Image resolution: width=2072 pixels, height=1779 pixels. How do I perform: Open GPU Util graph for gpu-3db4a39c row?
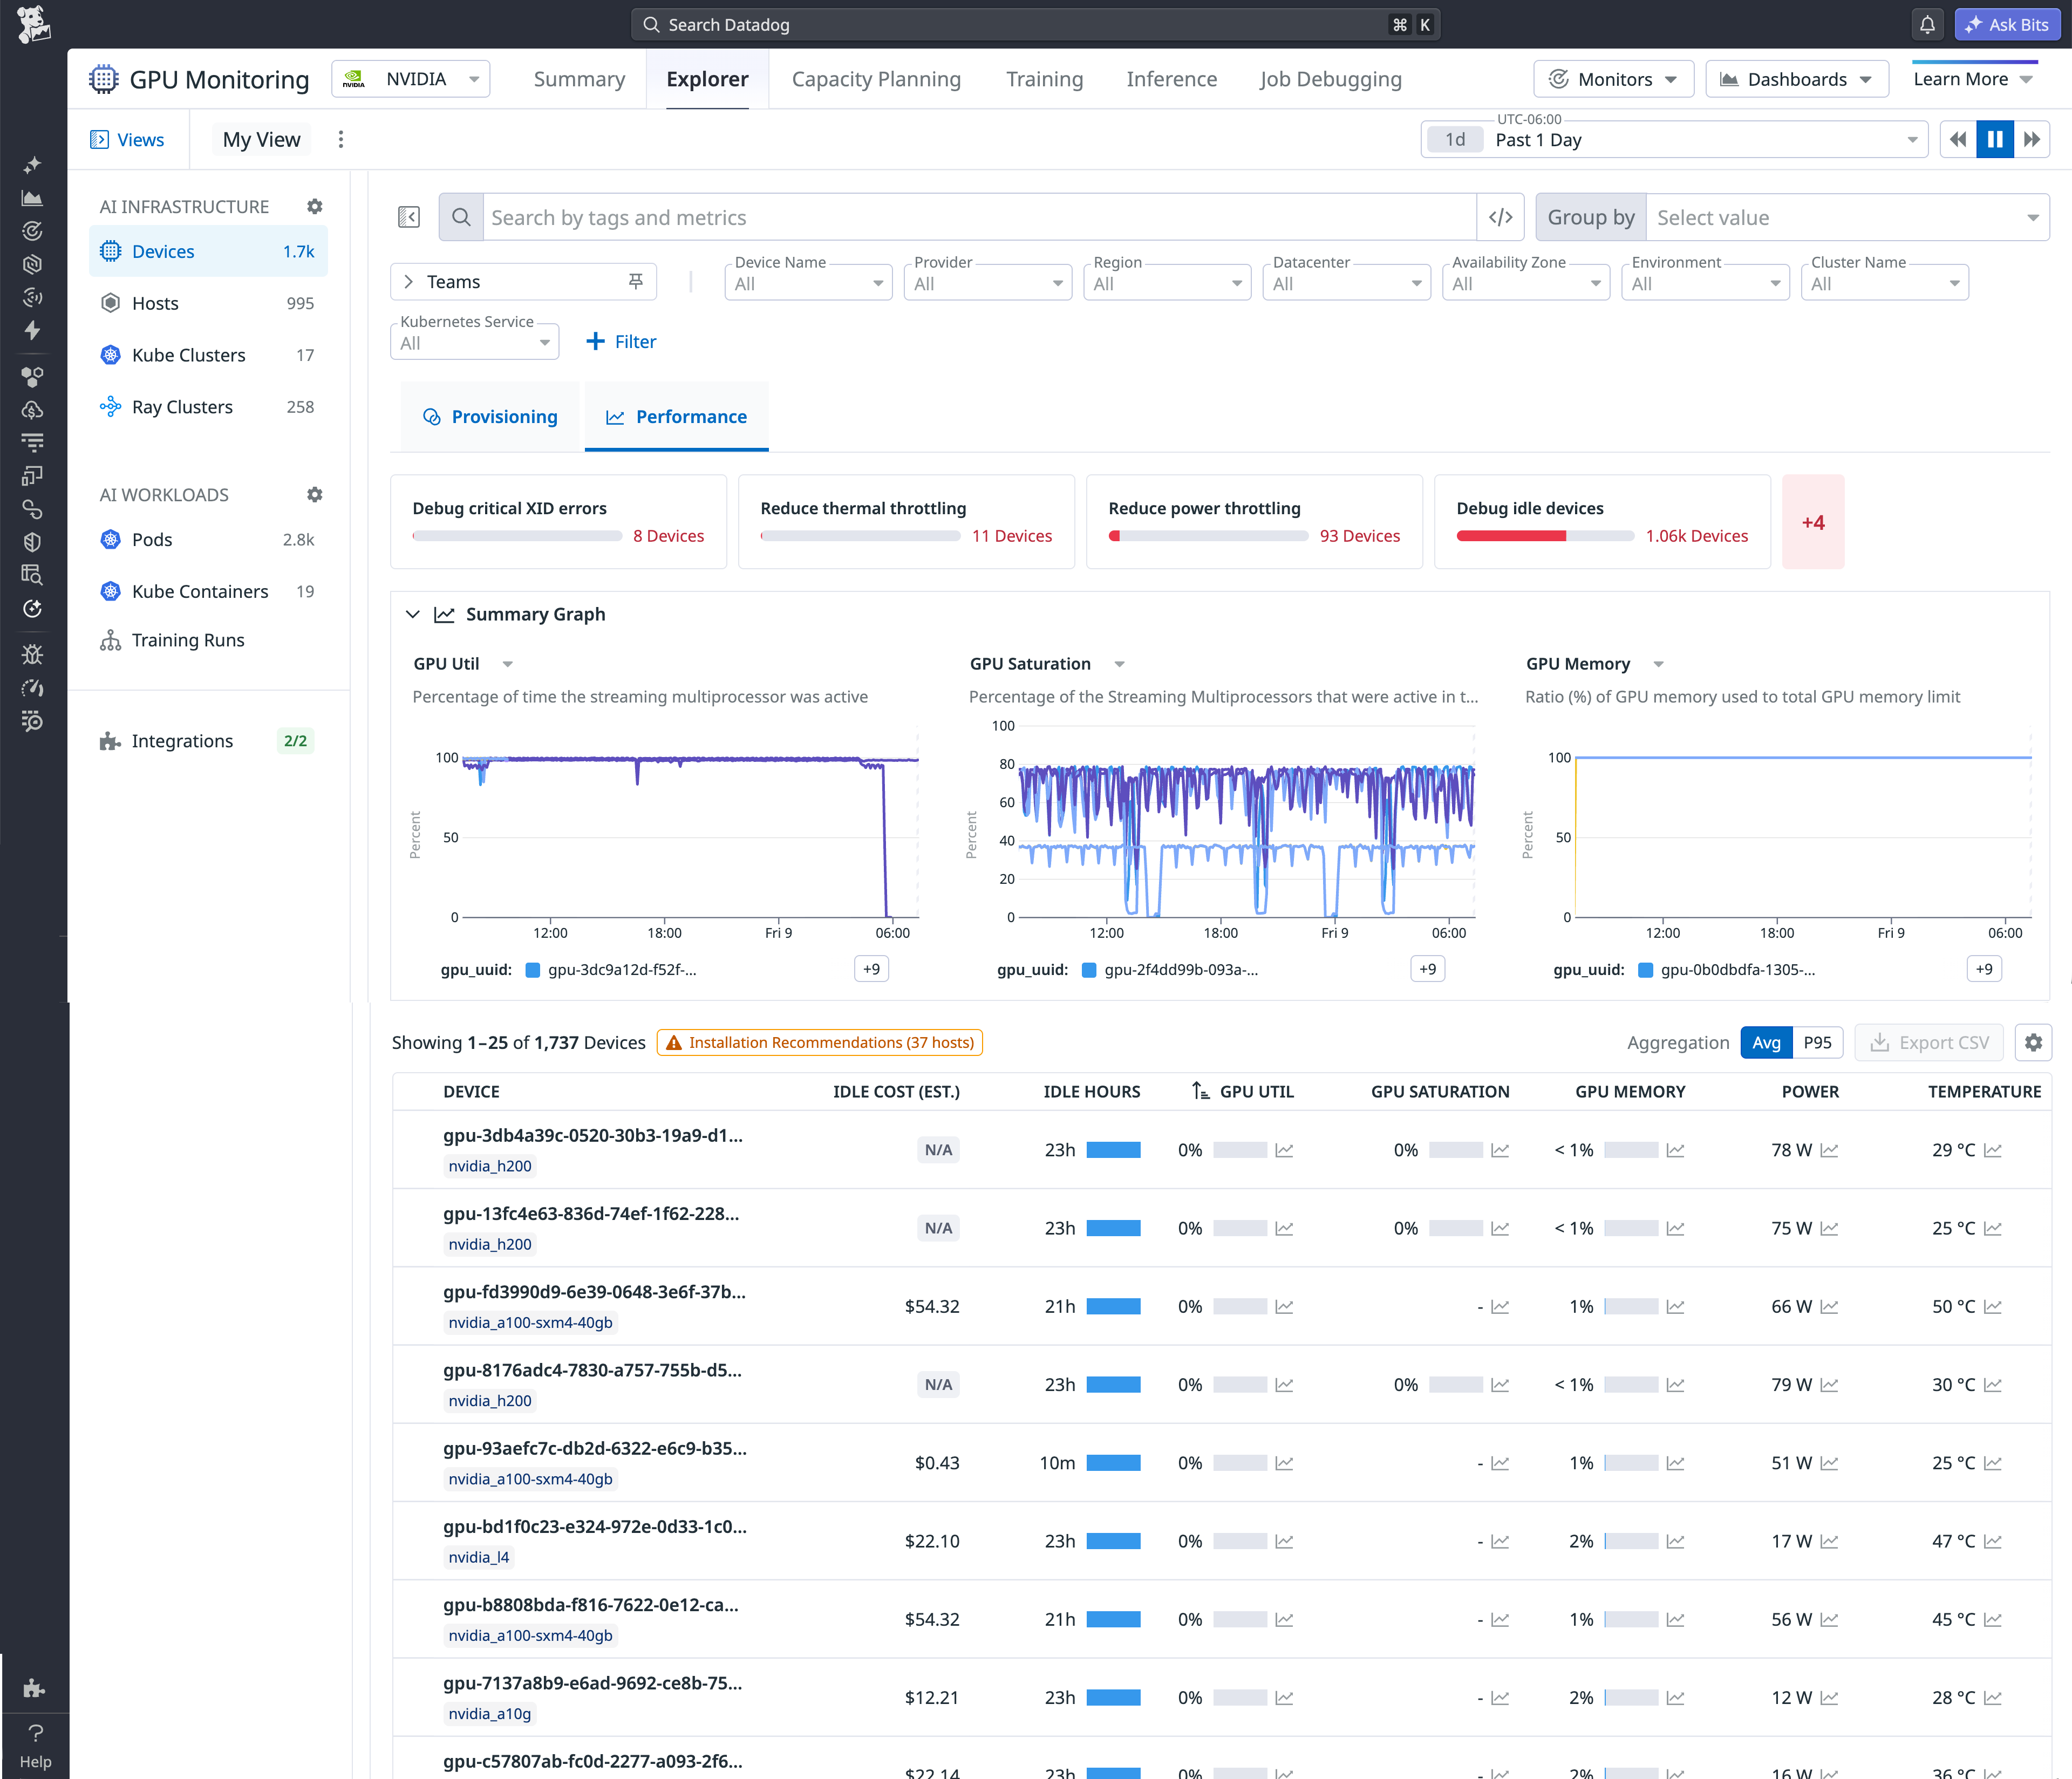point(1284,1150)
